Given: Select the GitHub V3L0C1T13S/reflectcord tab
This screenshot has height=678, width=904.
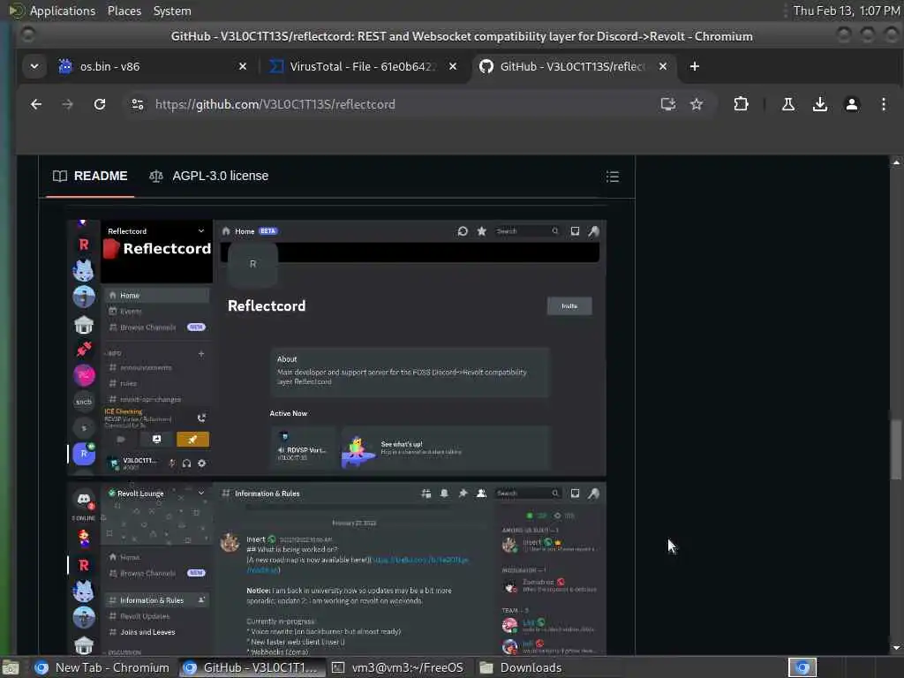Looking at the screenshot, I should 573,66.
